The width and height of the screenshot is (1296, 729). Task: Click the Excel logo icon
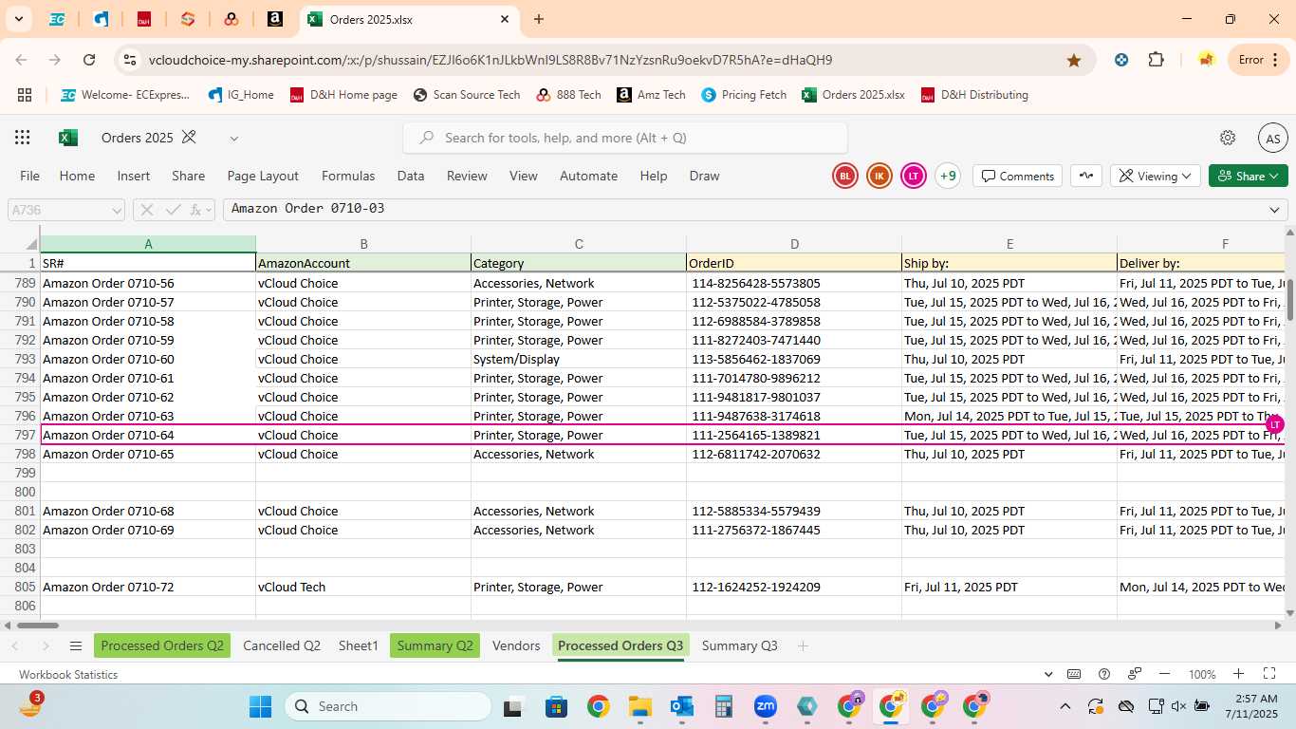pos(68,138)
